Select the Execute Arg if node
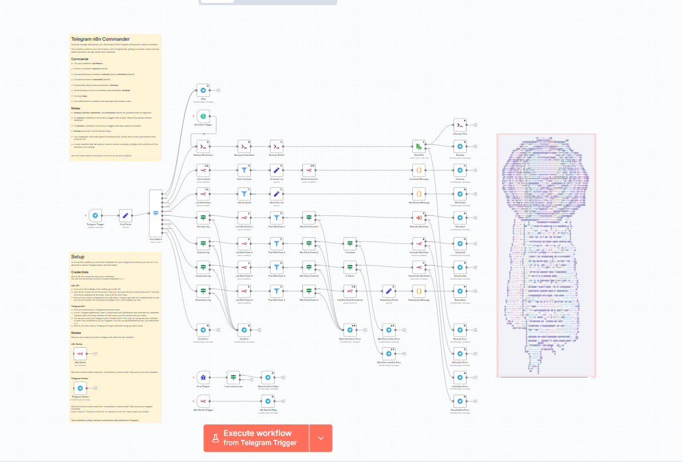This screenshot has height=476, width=682. coord(203,218)
